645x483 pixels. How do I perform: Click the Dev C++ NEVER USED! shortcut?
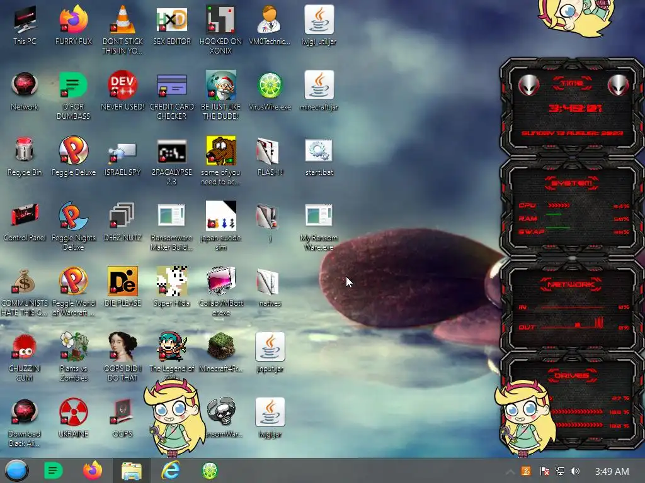click(123, 85)
